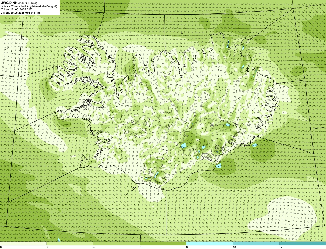Click the 4–6 m/s green legend swatch
Image resolution: width=326 pixels, height=249 pixels.
pyautogui.click(x=116, y=244)
